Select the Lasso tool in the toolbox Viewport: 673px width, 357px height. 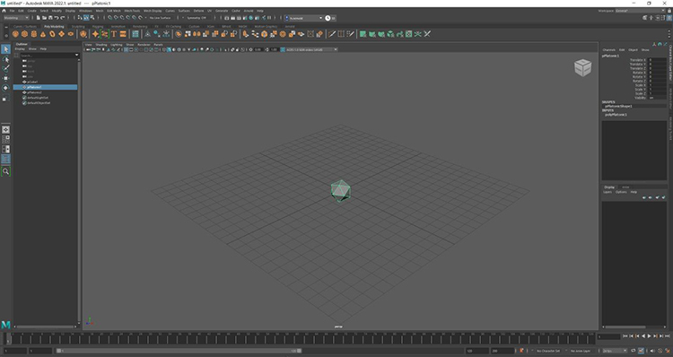(x=5, y=59)
